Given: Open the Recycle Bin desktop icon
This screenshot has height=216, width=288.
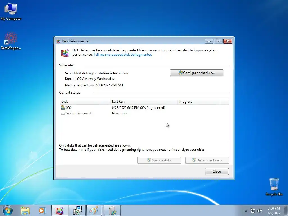Looking at the screenshot, I should [x=274, y=187].
